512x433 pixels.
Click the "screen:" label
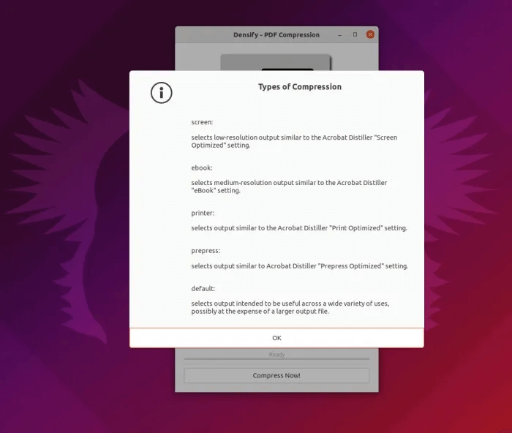[202, 122]
